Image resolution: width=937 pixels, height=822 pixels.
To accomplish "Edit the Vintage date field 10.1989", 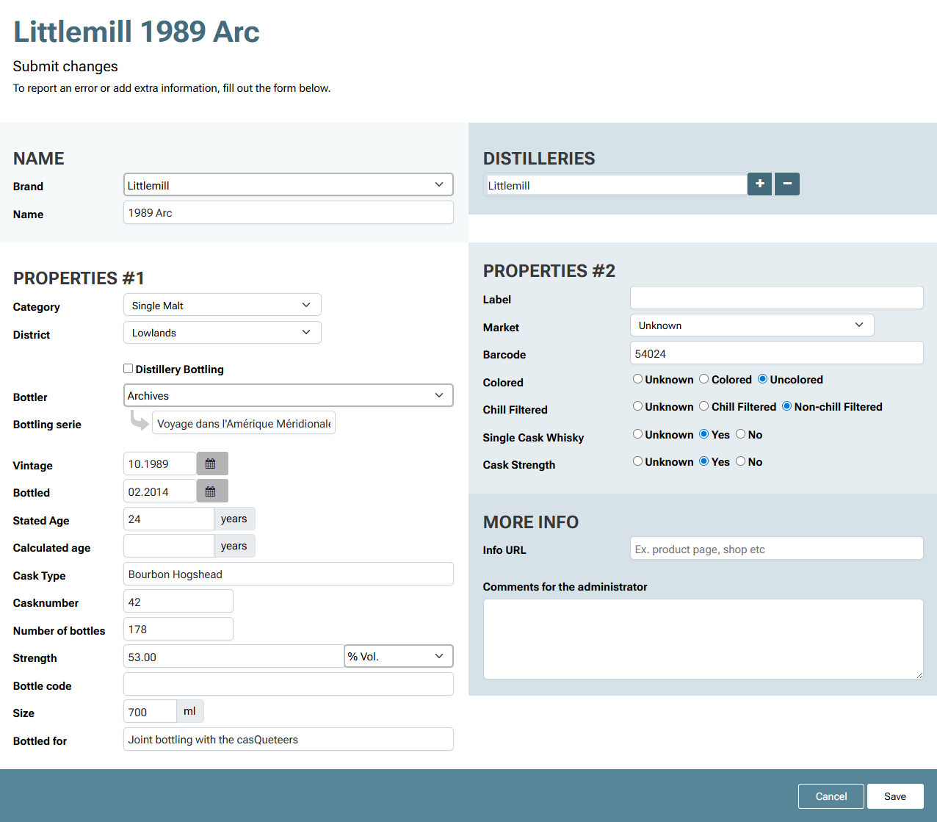I will (x=159, y=464).
